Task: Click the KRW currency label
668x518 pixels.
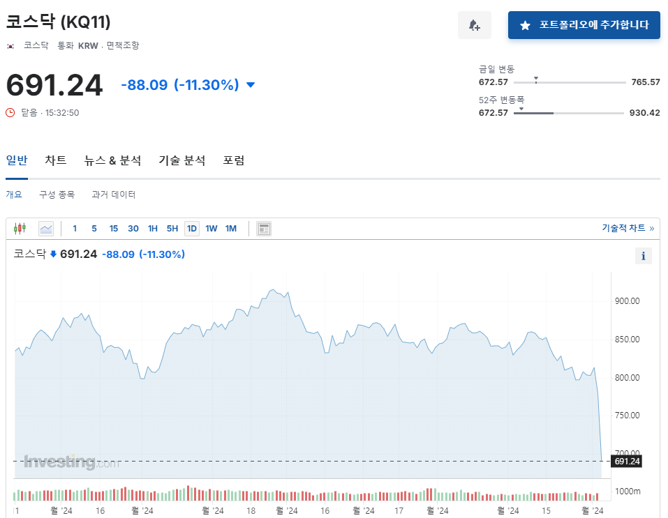Action: point(88,46)
